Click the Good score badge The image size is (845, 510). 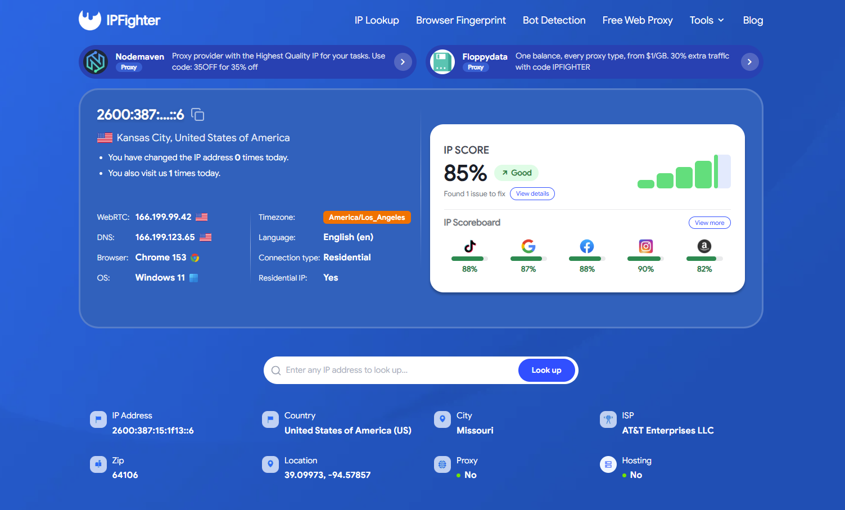click(x=517, y=173)
